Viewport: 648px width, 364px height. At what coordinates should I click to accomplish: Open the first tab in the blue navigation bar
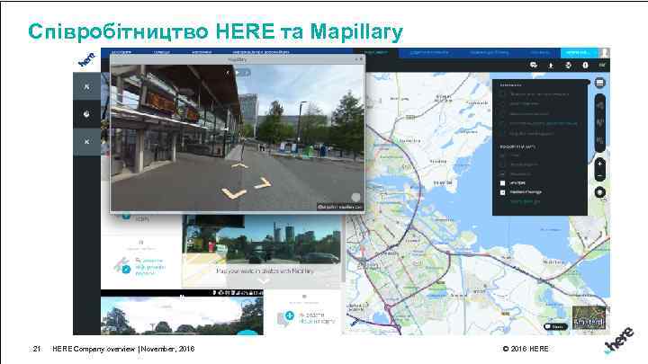pos(121,52)
